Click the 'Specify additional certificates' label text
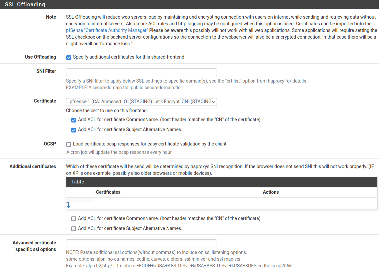The width and height of the screenshot is (379, 271). point(129,57)
